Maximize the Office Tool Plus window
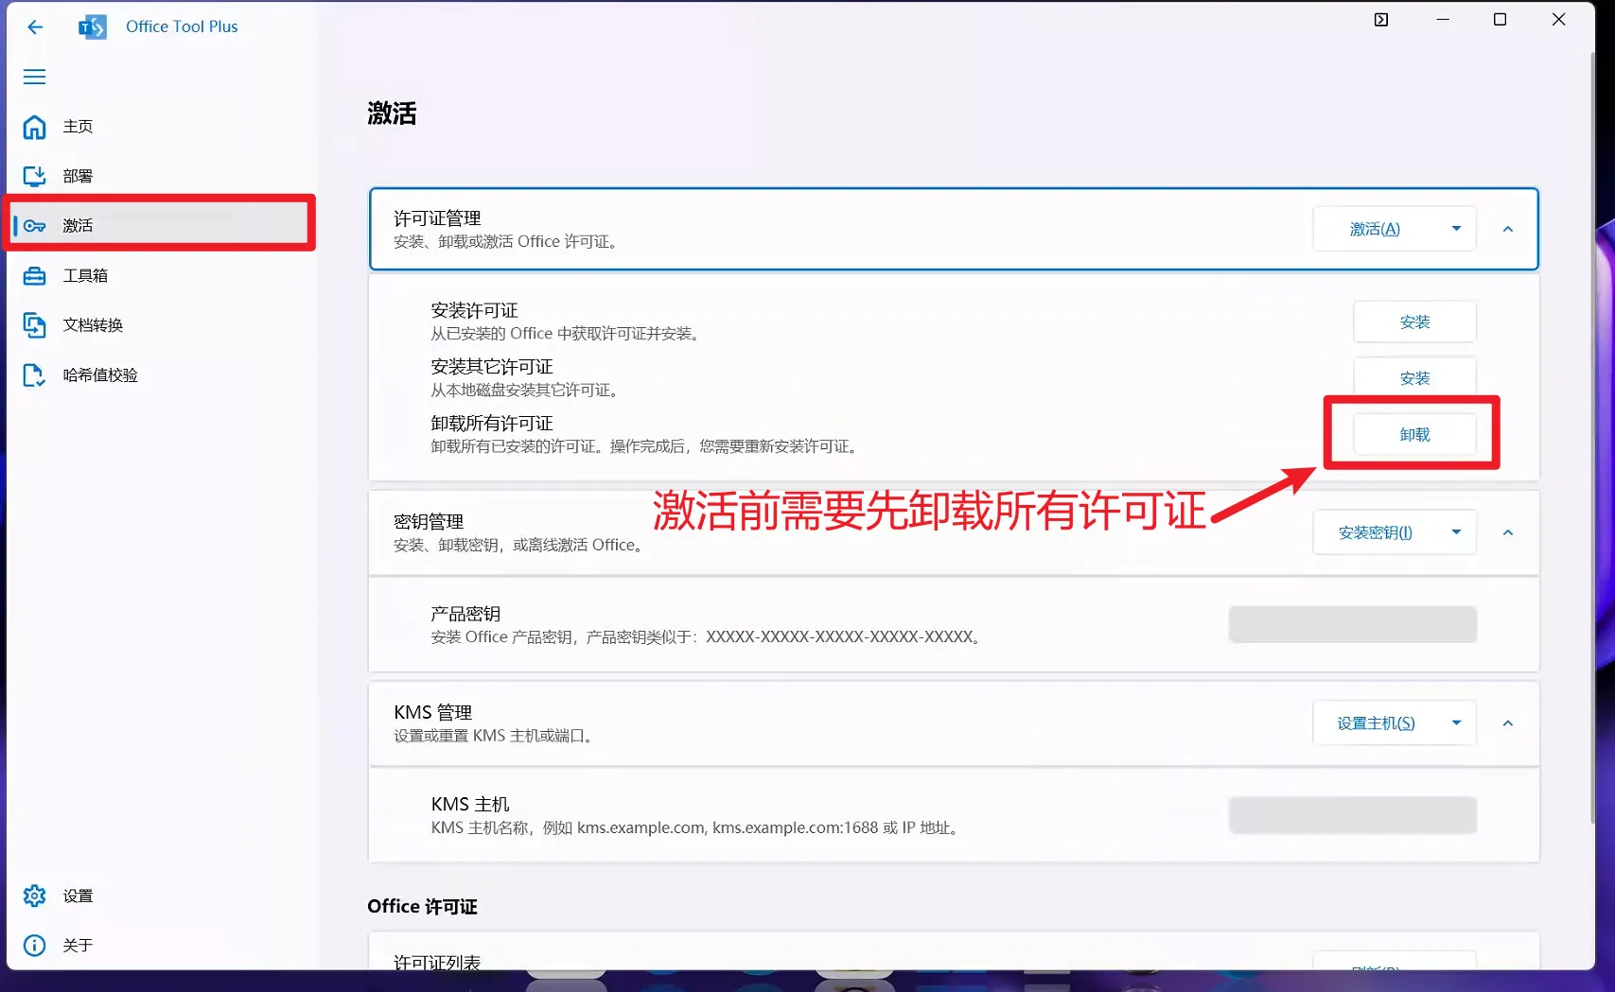 click(1500, 20)
